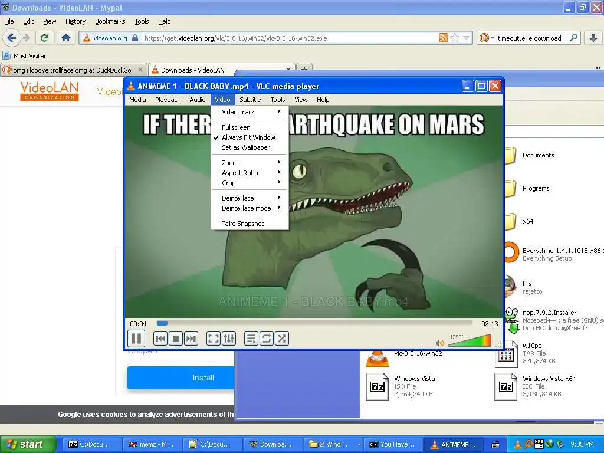Select Set as Wallpaper
The height and width of the screenshot is (453, 604).
click(250, 147)
